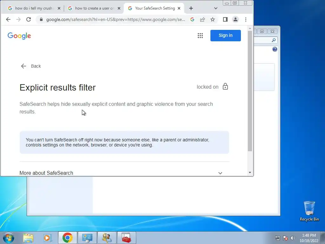Share this page via share icon
Viewport: 325px width, 244px height.
point(202,19)
